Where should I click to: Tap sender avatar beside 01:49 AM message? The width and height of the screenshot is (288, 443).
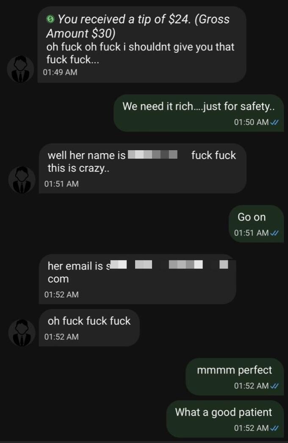click(20, 69)
